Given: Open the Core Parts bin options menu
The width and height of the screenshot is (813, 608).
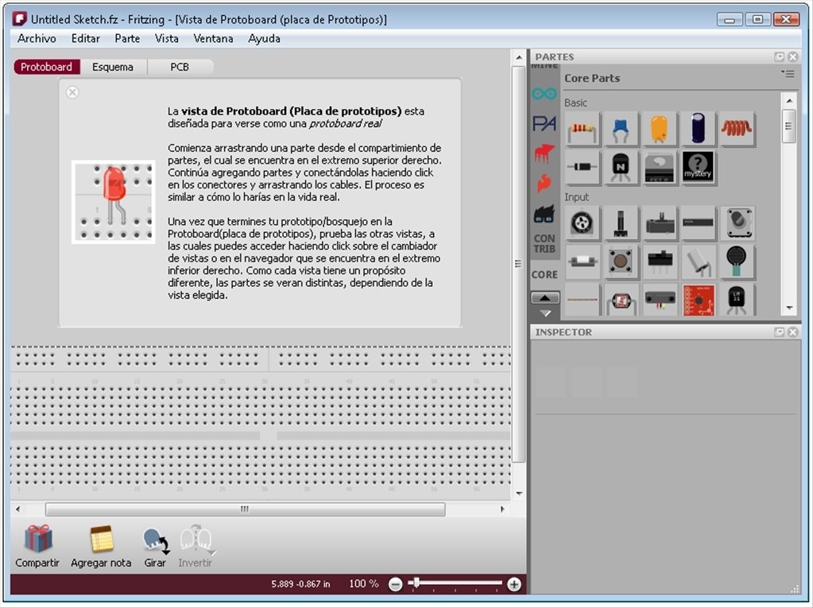Looking at the screenshot, I should [x=788, y=74].
